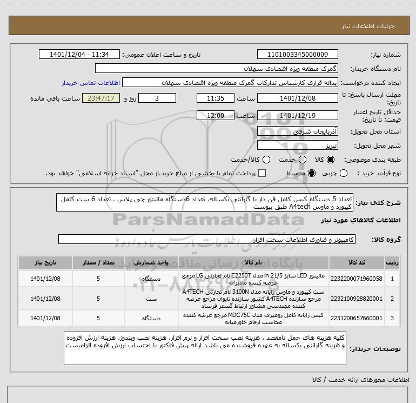Select the کالا/خدمت radio button
416x403 pixels.
coord(266,160)
